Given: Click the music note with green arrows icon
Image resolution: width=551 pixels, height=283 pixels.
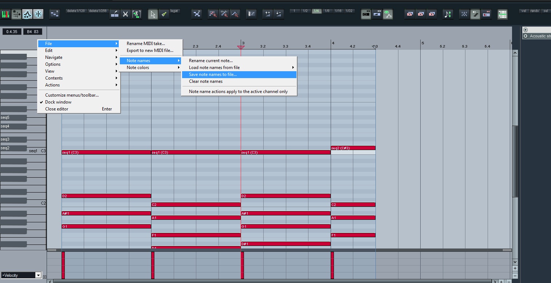Looking at the screenshot, I should 448,14.
